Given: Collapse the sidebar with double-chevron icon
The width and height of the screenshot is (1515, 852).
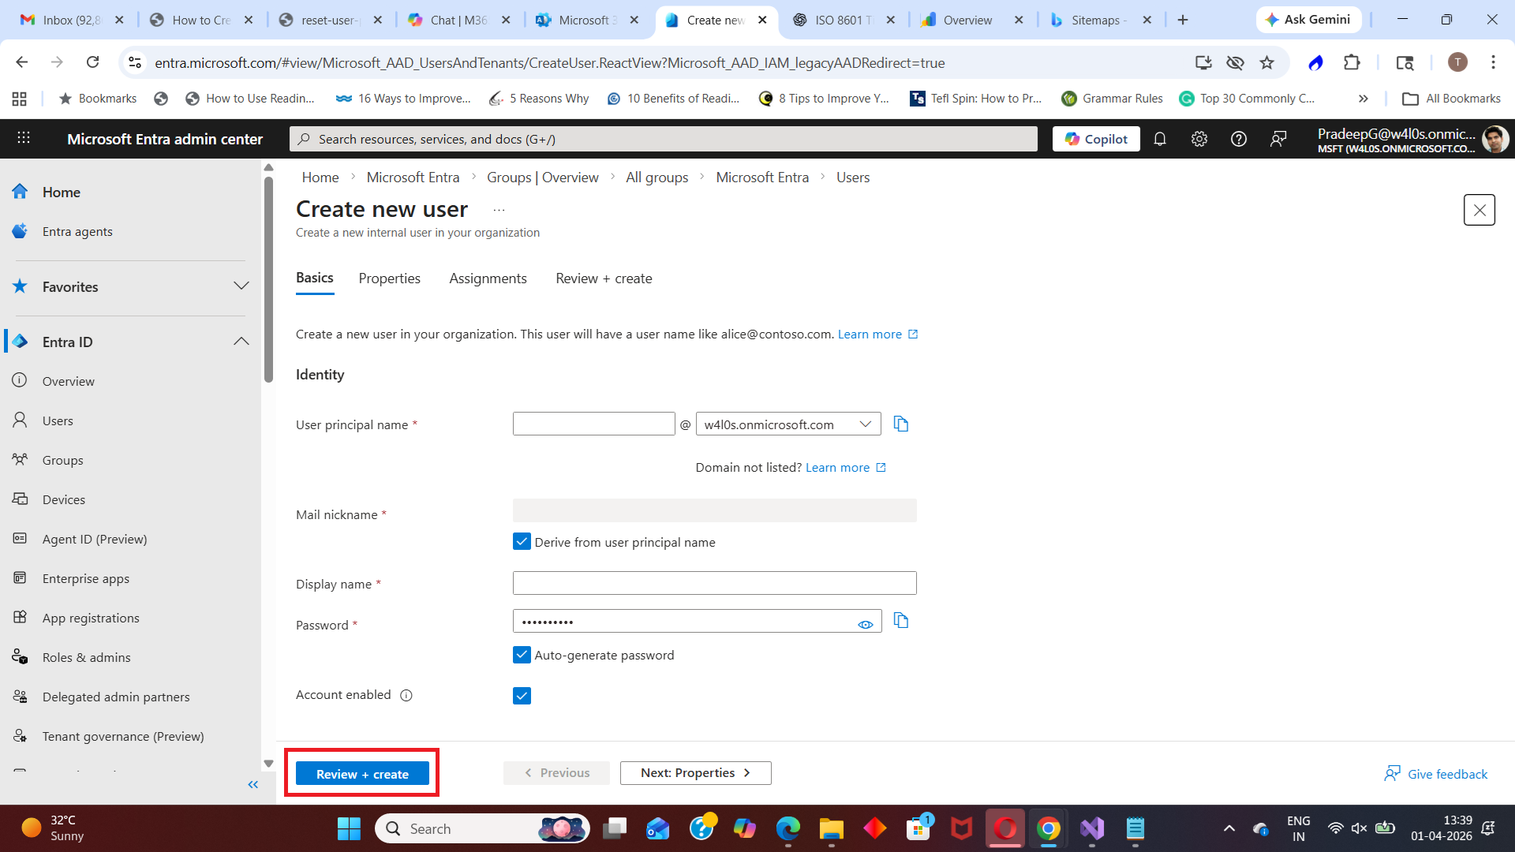Looking at the screenshot, I should pyautogui.click(x=252, y=784).
